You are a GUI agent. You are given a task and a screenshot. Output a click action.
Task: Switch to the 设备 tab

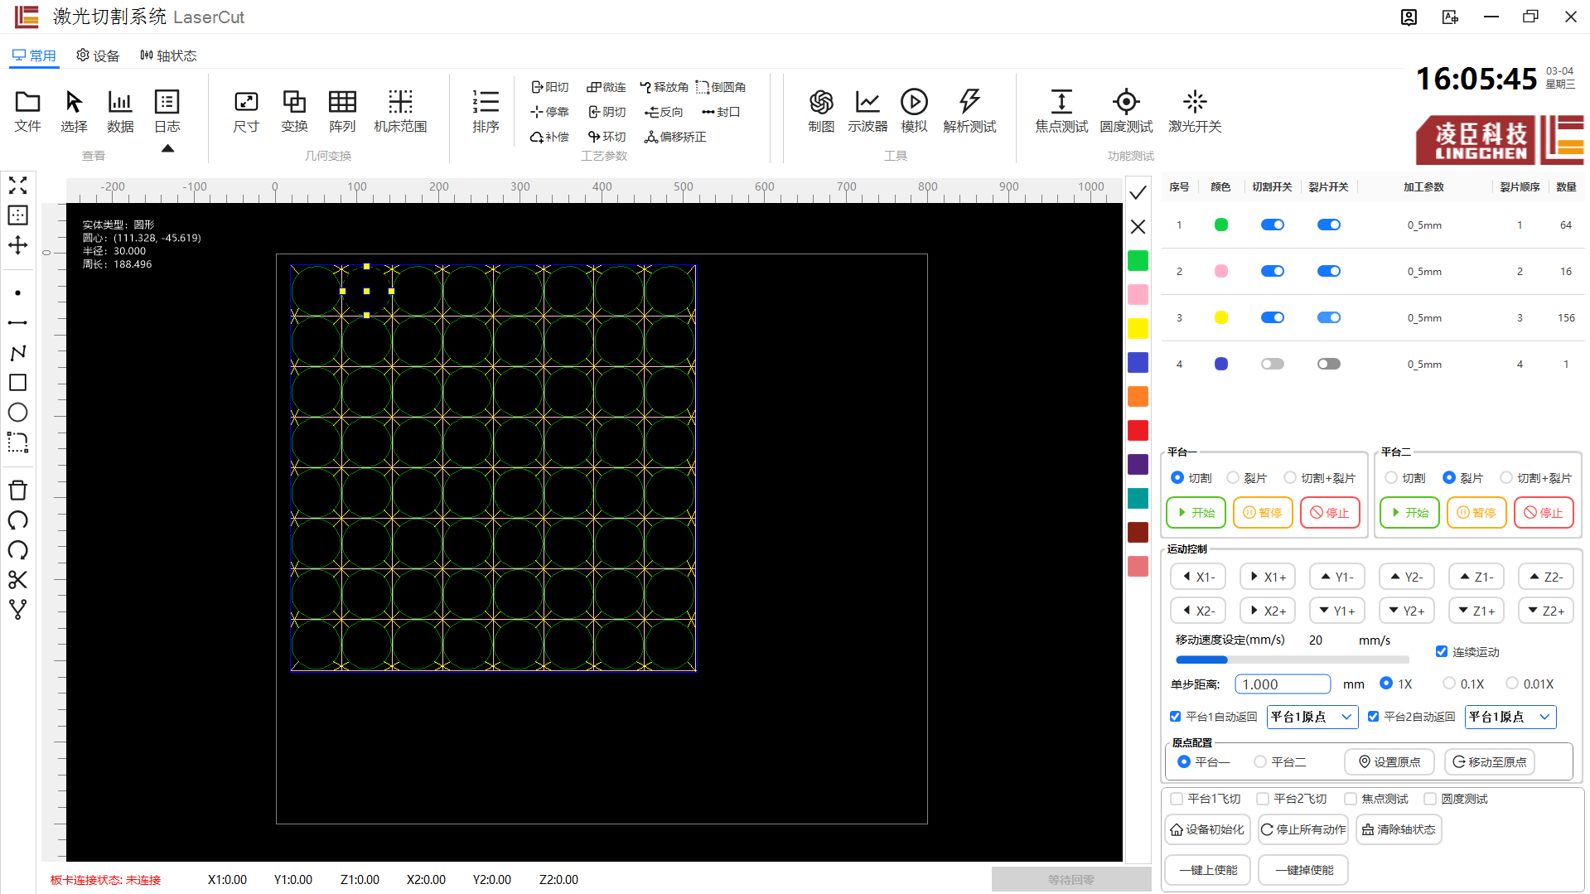click(98, 56)
